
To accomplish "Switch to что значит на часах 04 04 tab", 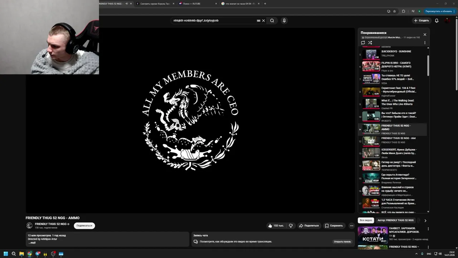I will [x=240, y=4].
